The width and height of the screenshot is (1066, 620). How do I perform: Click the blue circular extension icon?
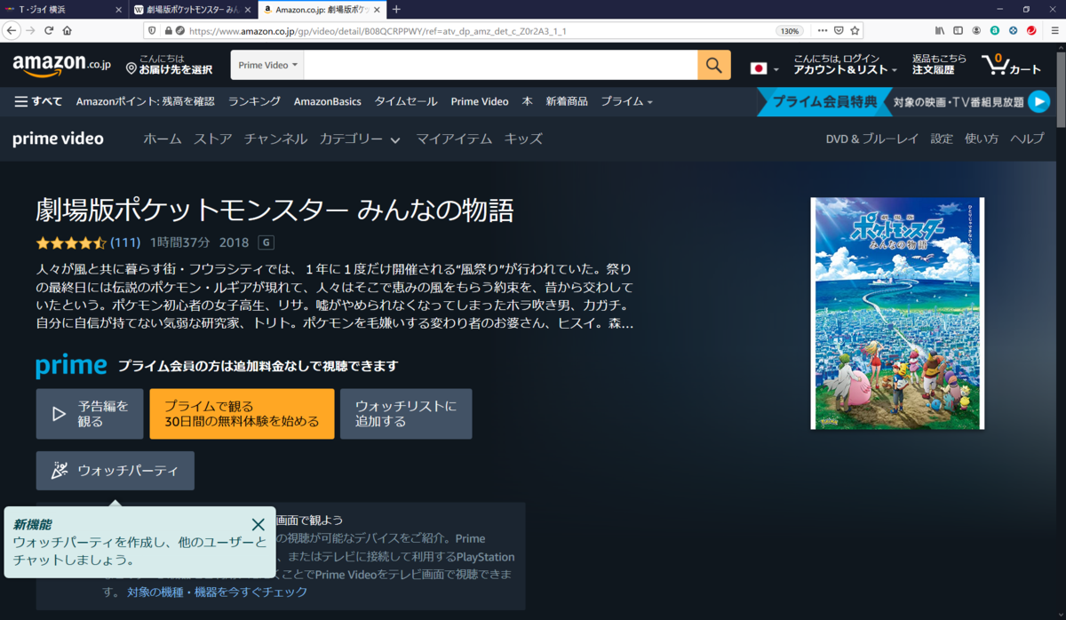(x=1014, y=30)
